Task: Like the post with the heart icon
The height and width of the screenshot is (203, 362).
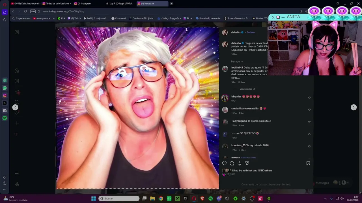Action: pyautogui.click(x=224, y=163)
